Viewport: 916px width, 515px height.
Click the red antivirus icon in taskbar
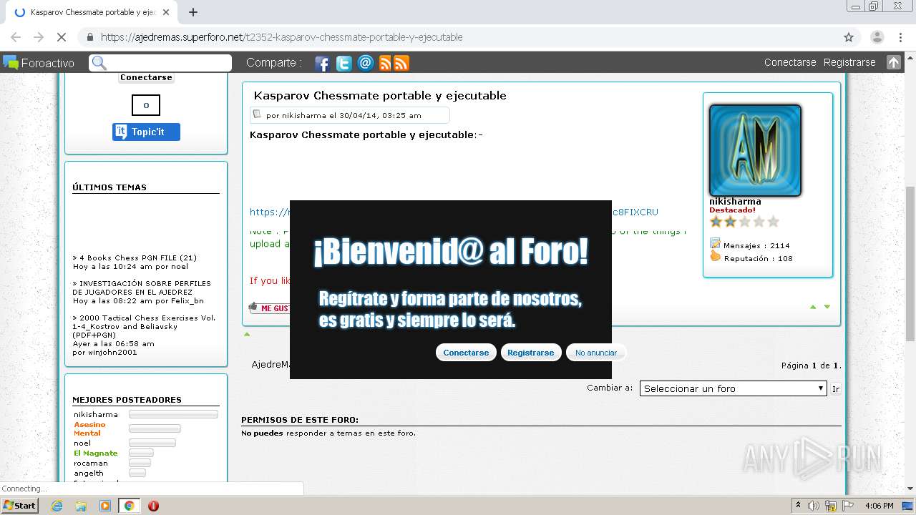[153, 506]
